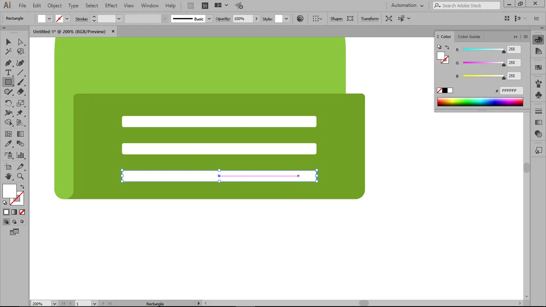The width and height of the screenshot is (546, 307).
Task: Pick the Curvature tool
Action: click(20, 63)
